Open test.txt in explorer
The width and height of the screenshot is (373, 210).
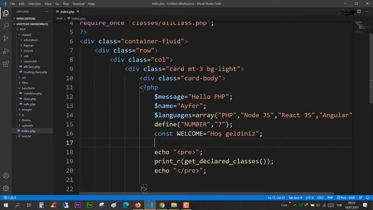coord(26,136)
